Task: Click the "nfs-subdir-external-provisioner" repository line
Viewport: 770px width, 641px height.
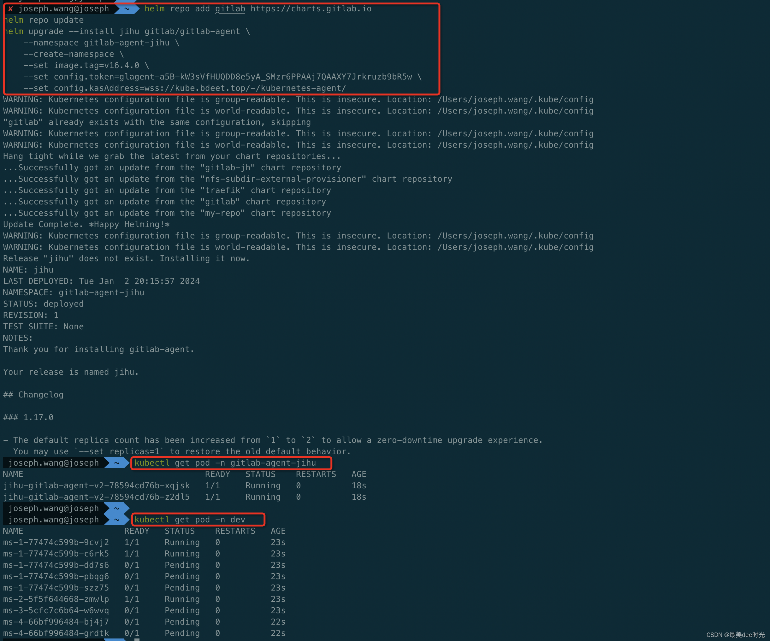Action: coord(228,179)
